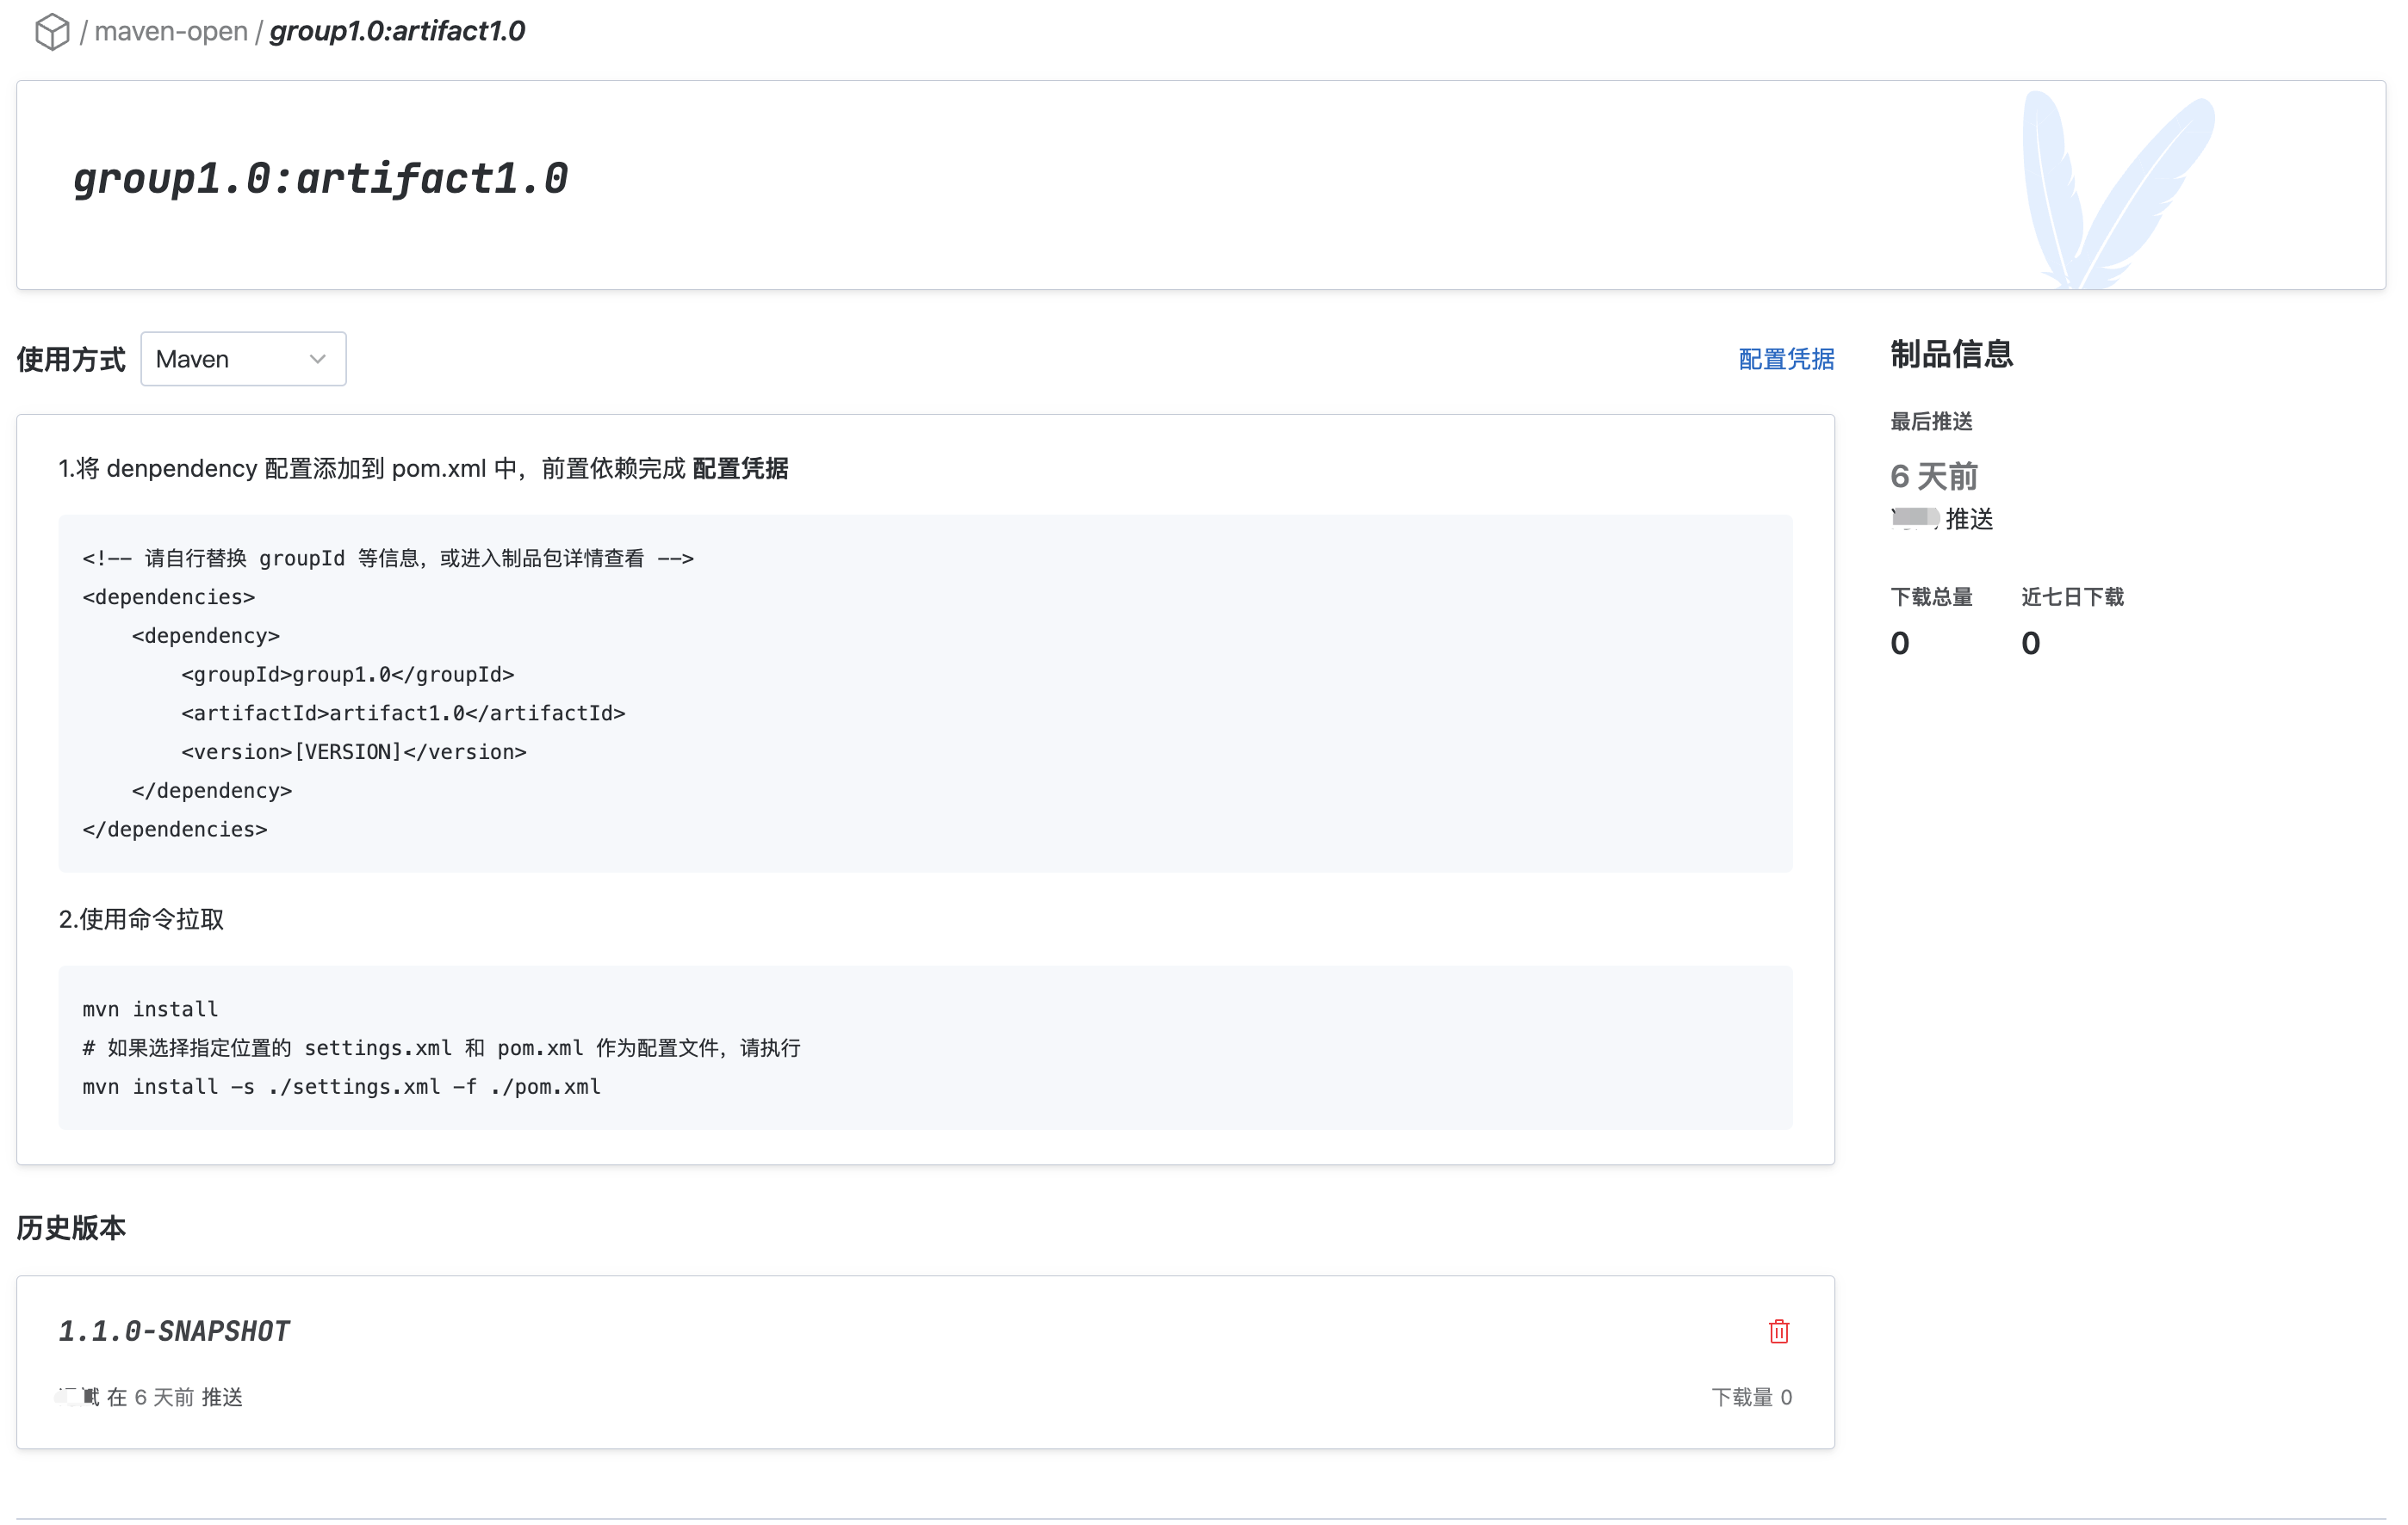
Task: Click the chevron arrow in Maven selector
Action: pyautogui.click(x=318, y=359)
